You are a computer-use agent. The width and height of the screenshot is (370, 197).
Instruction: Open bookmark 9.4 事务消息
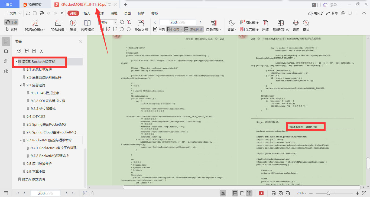point(36,117)
